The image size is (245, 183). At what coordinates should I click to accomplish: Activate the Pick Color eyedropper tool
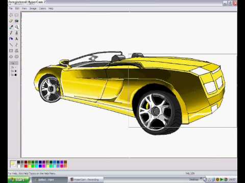click(x=11, y=27)
